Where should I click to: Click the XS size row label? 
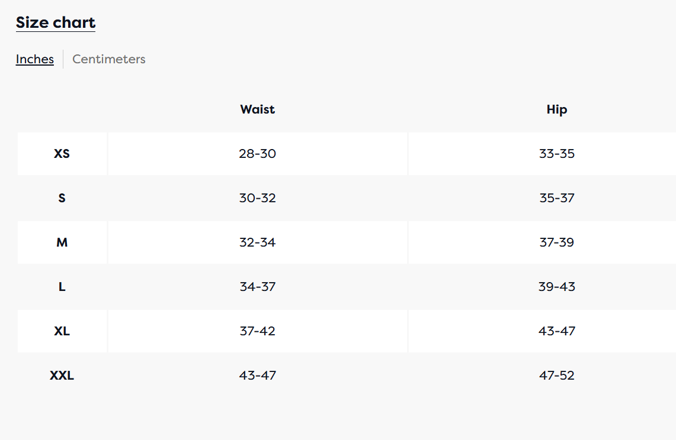[x=62, y=154]
